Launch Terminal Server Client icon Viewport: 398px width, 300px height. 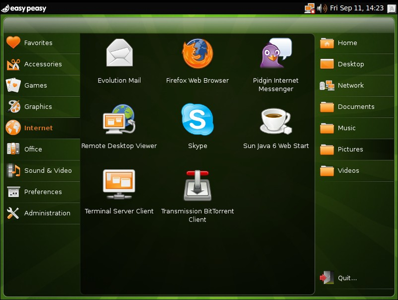(x=119, y=184)
